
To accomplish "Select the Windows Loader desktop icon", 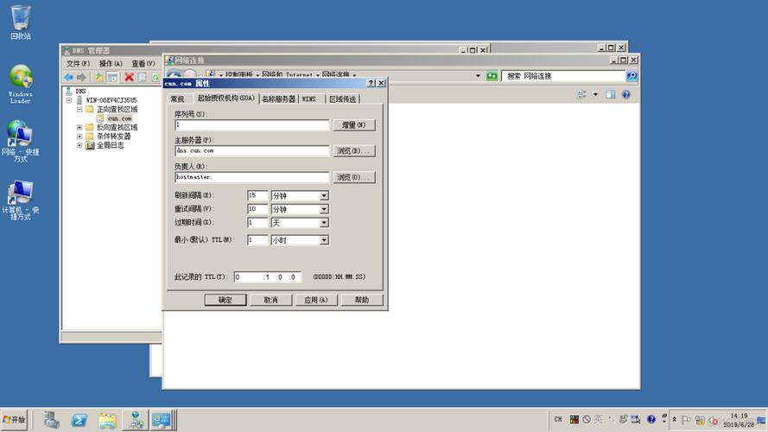I will click(21, 84).
